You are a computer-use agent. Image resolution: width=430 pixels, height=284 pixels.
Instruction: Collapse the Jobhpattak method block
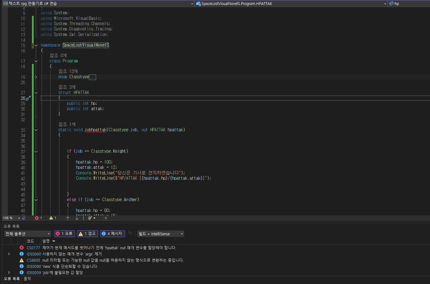point(36,130)
